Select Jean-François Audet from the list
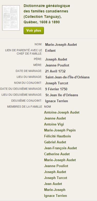 point(61,148)
